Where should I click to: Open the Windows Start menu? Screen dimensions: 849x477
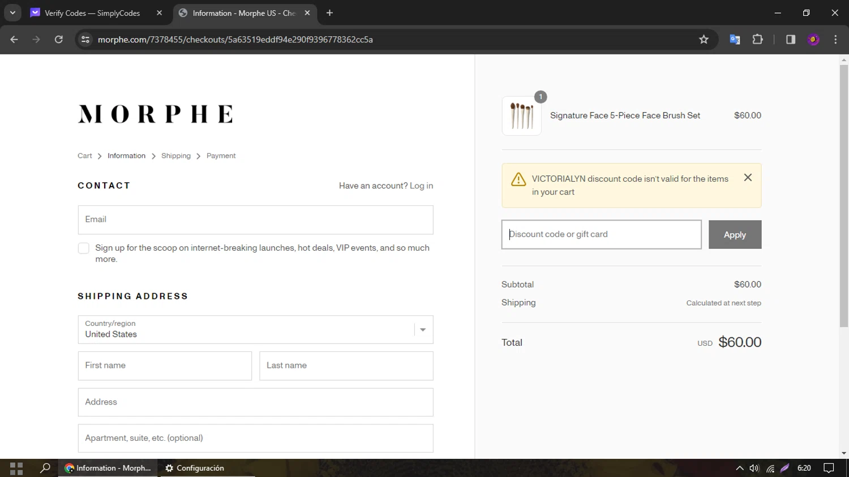point(16,468)
